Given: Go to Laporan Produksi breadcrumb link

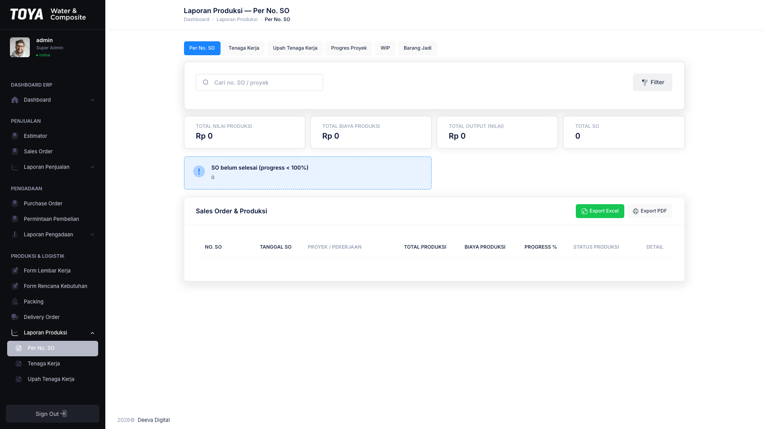Looking at the screenshot, I should [237, 19].
